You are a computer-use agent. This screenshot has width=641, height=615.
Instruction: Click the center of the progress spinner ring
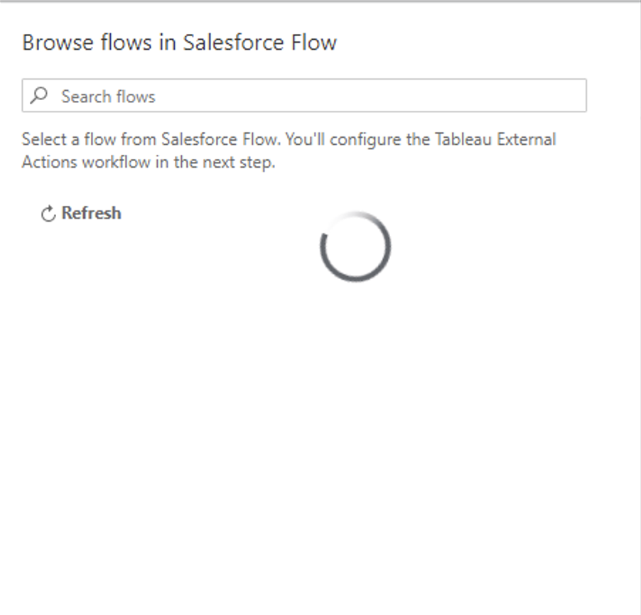pyautogui.click(x=355, y=246)
